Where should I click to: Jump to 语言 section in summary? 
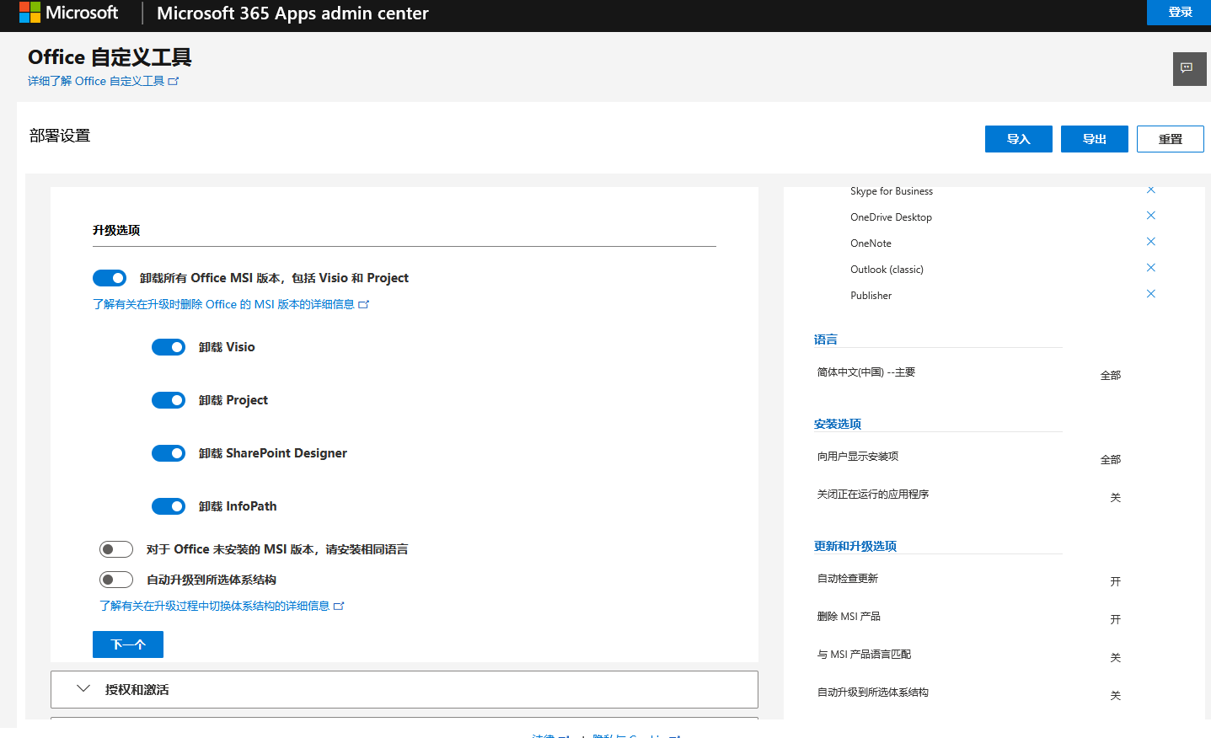pos(826,340)
